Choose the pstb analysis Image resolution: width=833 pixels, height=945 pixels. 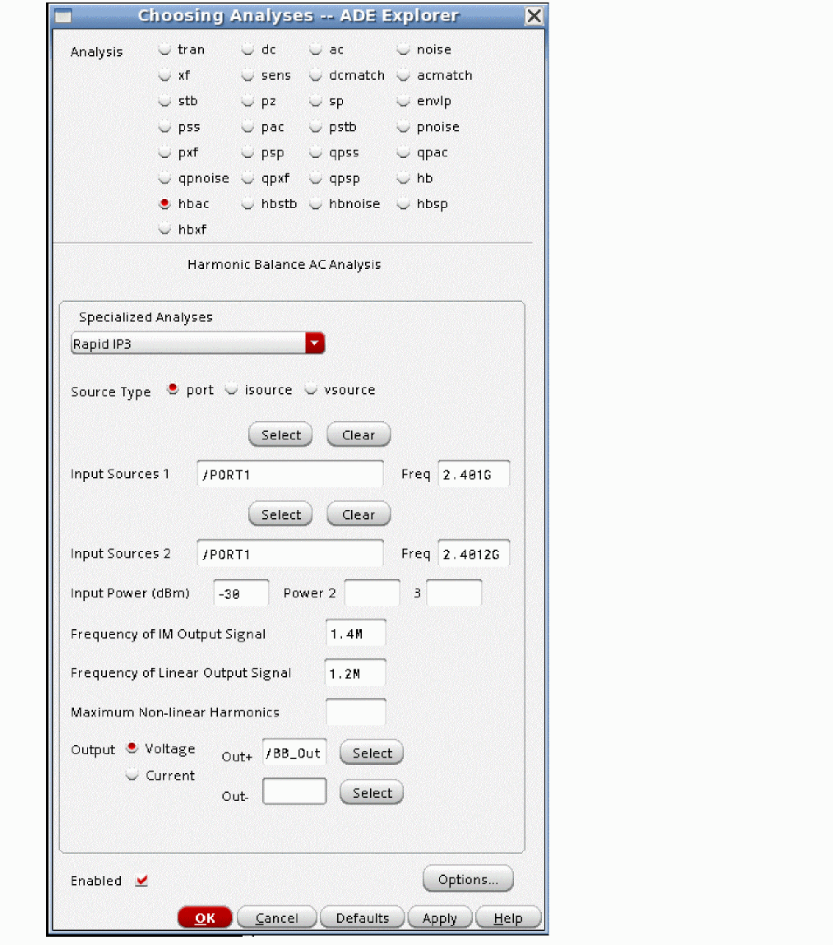pyautogui.click(x=316, y=127)
